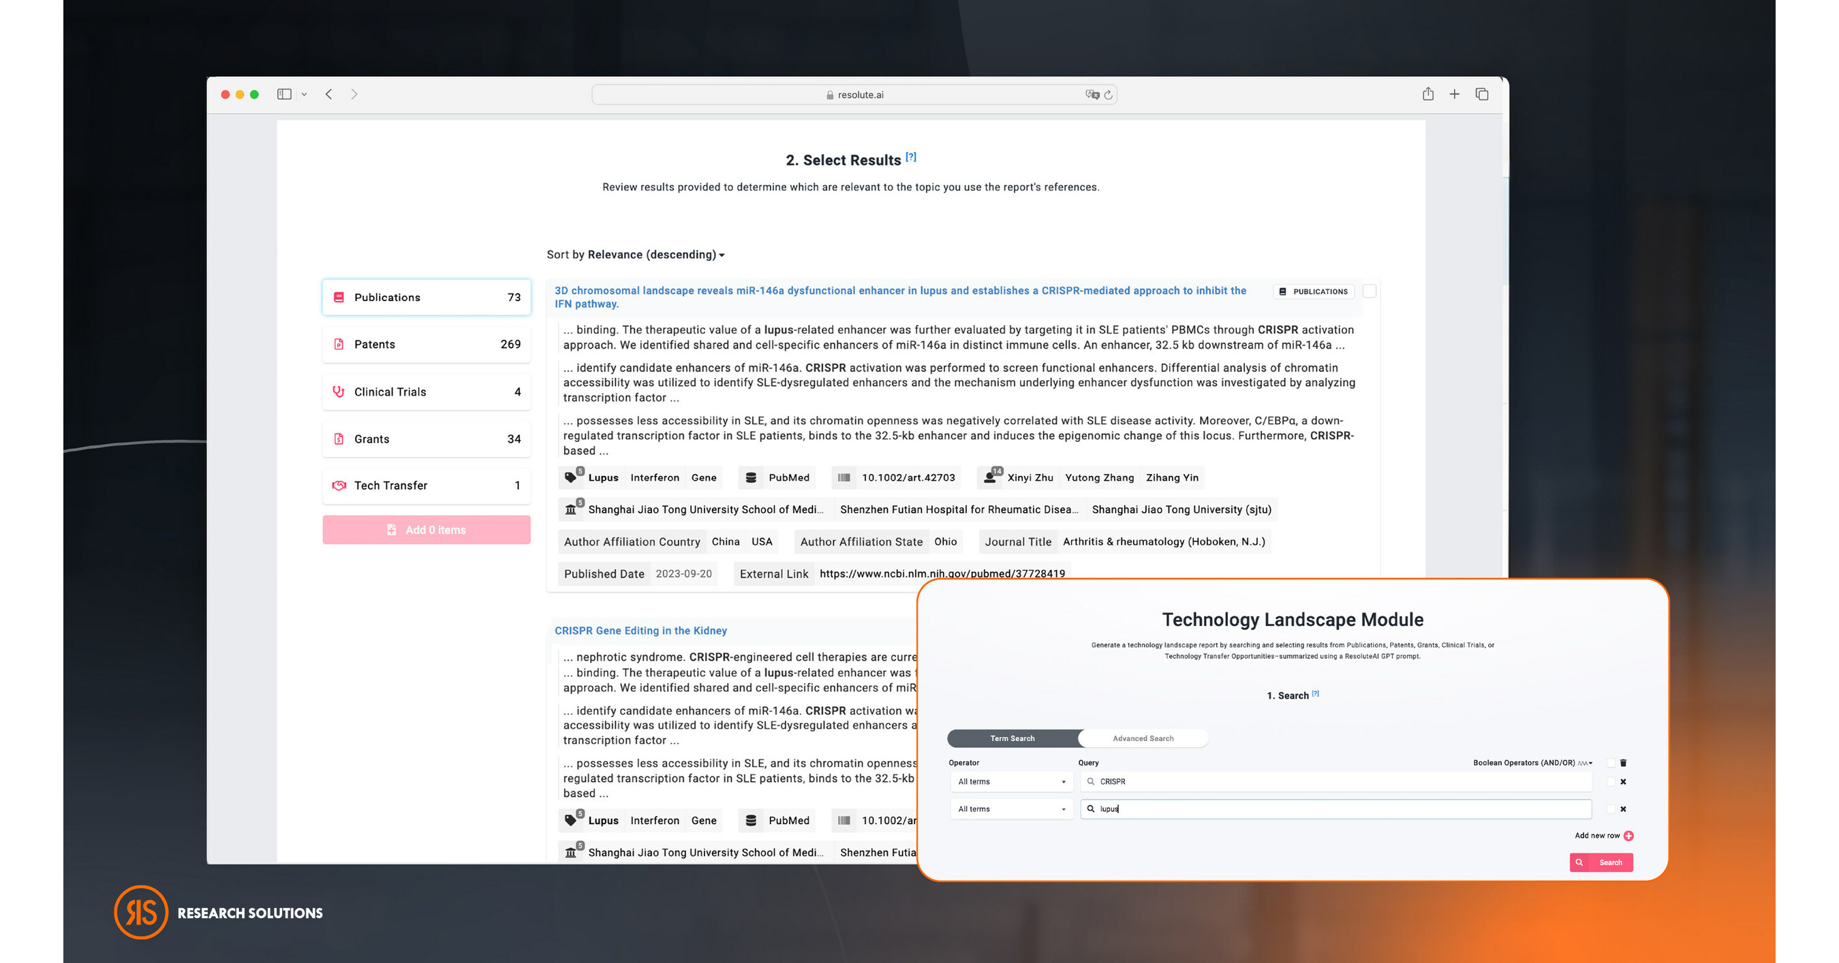Click the pink Search button
The width and height of the screenshot is (1839, 963).
point(1601,862)
